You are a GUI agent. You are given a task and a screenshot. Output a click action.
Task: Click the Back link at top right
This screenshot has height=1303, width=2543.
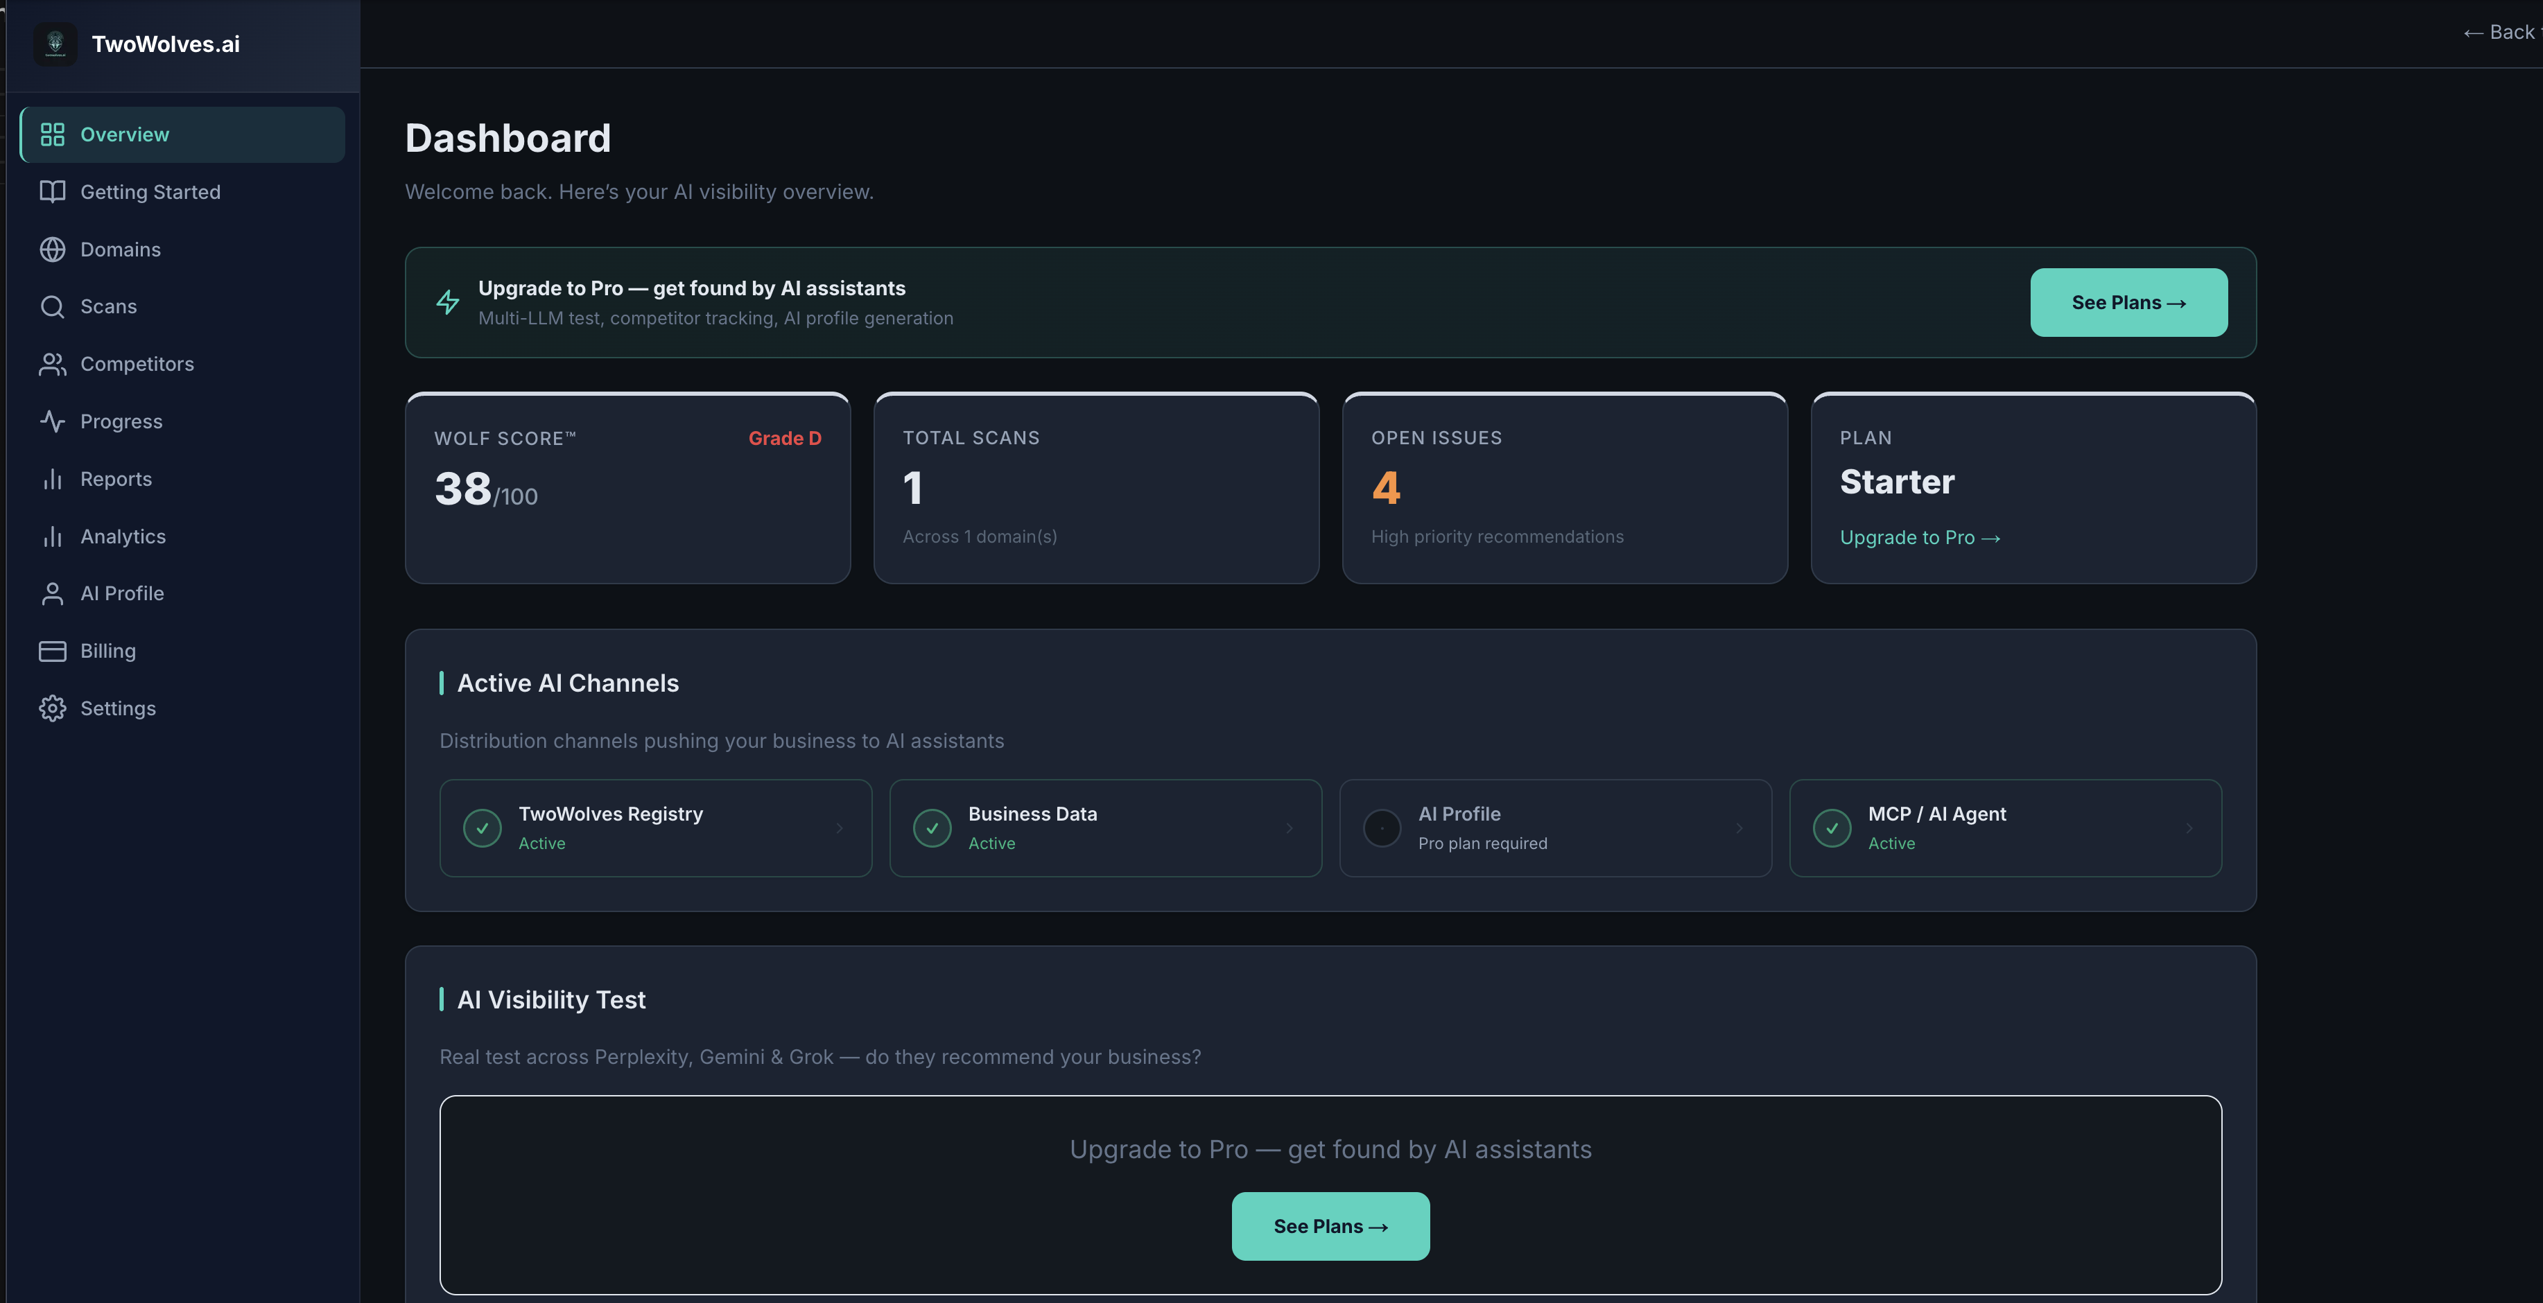point(2499,32)
